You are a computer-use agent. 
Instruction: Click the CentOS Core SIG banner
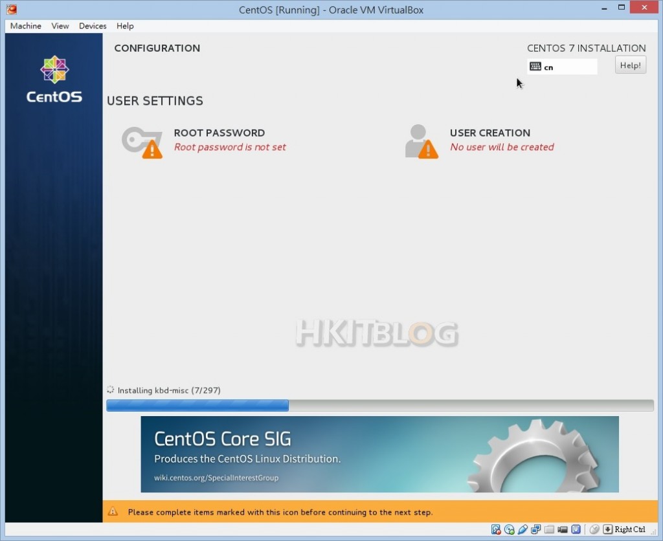(x=379, y=454)
